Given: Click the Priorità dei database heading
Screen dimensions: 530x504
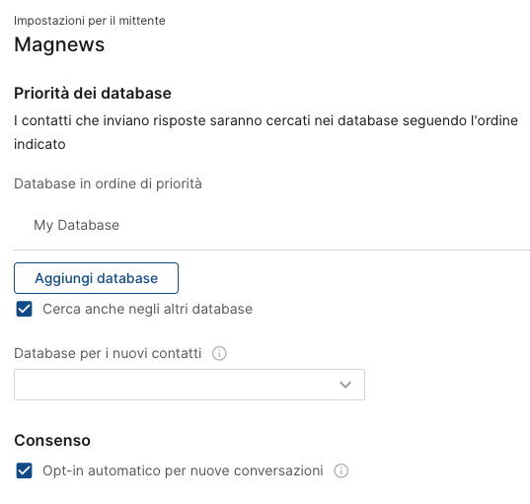Looking at the screenshot, I should 93,94.
